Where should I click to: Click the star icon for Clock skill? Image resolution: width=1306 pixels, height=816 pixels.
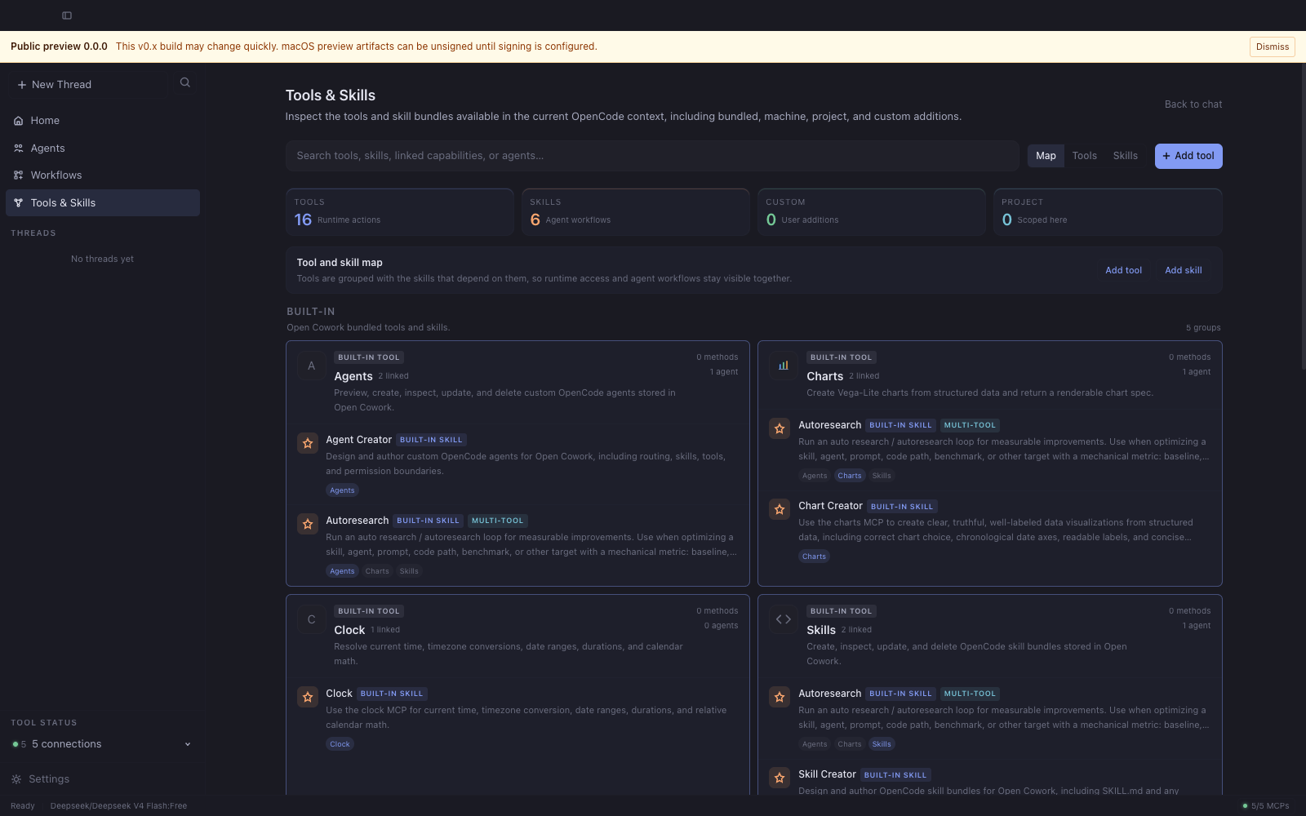tap(308, 697)
